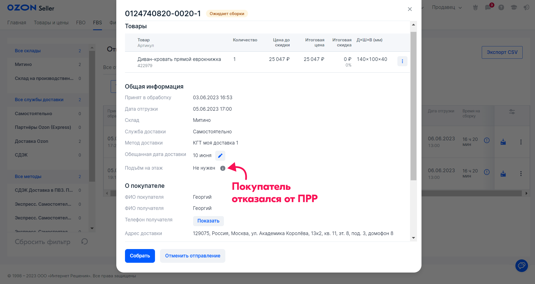Click the Ожидает сборки status badge
The image size is (535, 284).
click(227, 14)
